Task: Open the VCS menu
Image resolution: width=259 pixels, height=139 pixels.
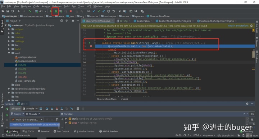Action: (89, 6)
